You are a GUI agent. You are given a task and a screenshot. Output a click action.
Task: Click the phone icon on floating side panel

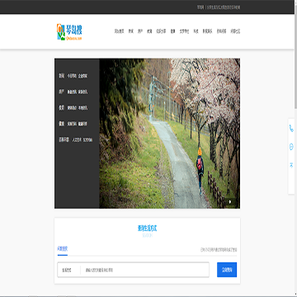coord(291,129)
